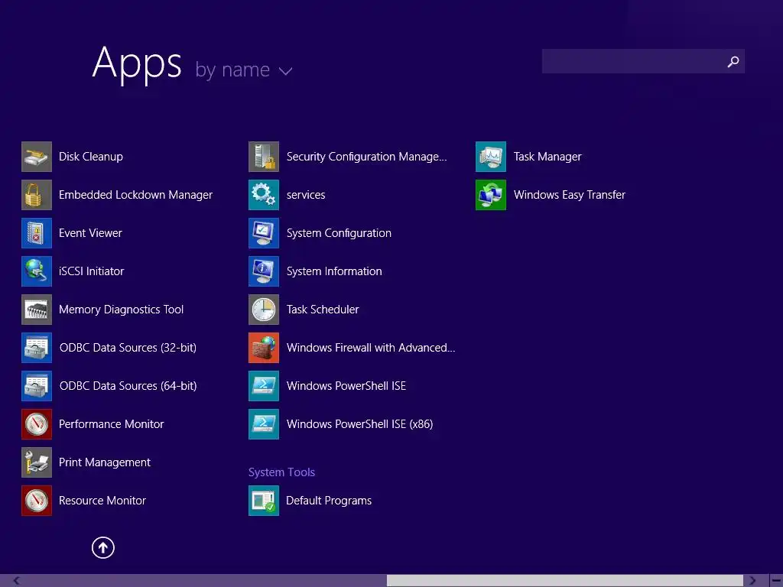This screenshot has height=587, width=783.
Task: Launch the Resource Monitor icon
Action: pyautogui.click(x=37, y=500)
